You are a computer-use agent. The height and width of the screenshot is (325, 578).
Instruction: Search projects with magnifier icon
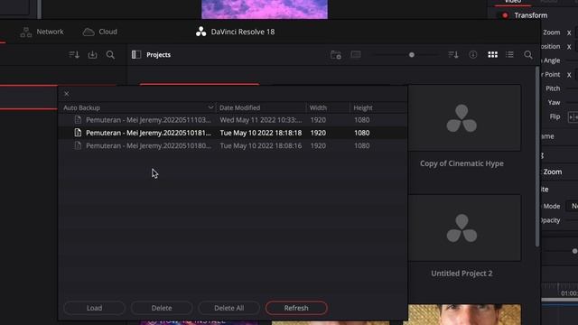[x=528, y=55]
